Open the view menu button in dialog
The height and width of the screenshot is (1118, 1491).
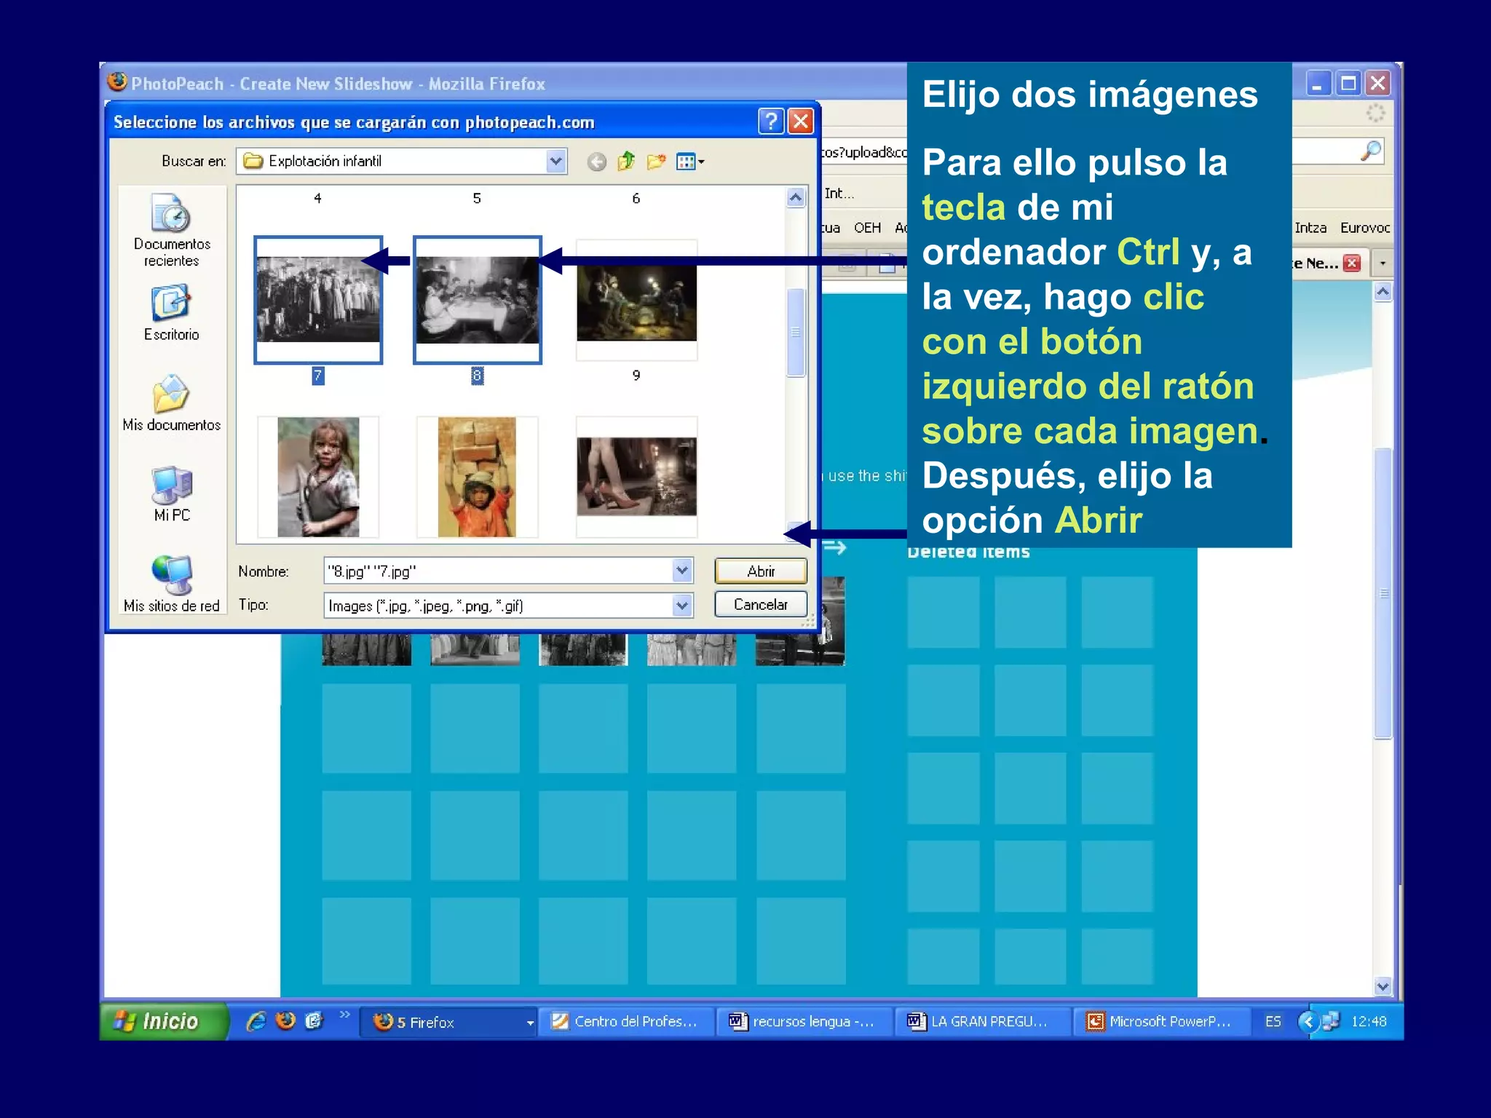pos(689,162)
